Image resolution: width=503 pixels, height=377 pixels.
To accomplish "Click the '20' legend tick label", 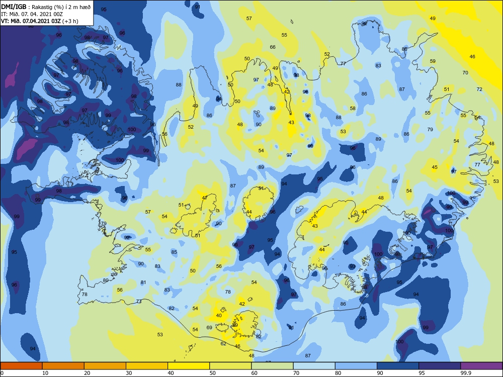I will (87, 373).
